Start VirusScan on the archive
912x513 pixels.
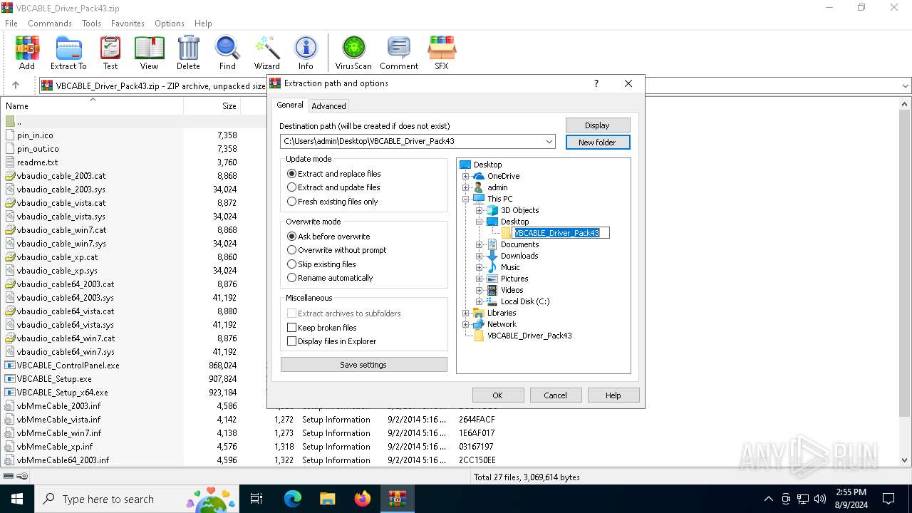[353, 53]
